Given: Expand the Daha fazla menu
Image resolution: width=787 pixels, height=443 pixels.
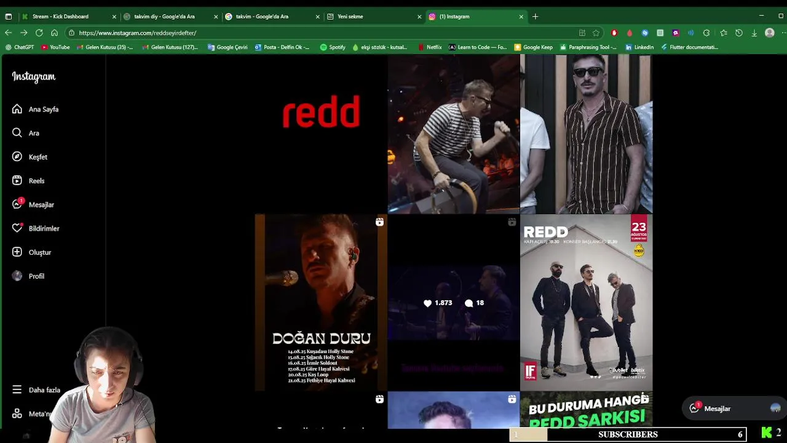Looking at the screenshot, I should tap(36, 389).
